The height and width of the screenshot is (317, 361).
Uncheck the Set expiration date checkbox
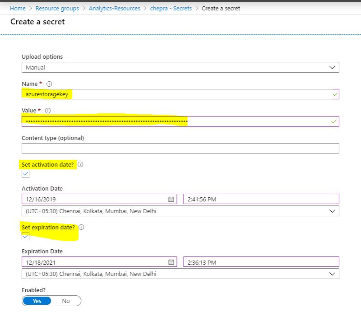[x=26, y=237]
